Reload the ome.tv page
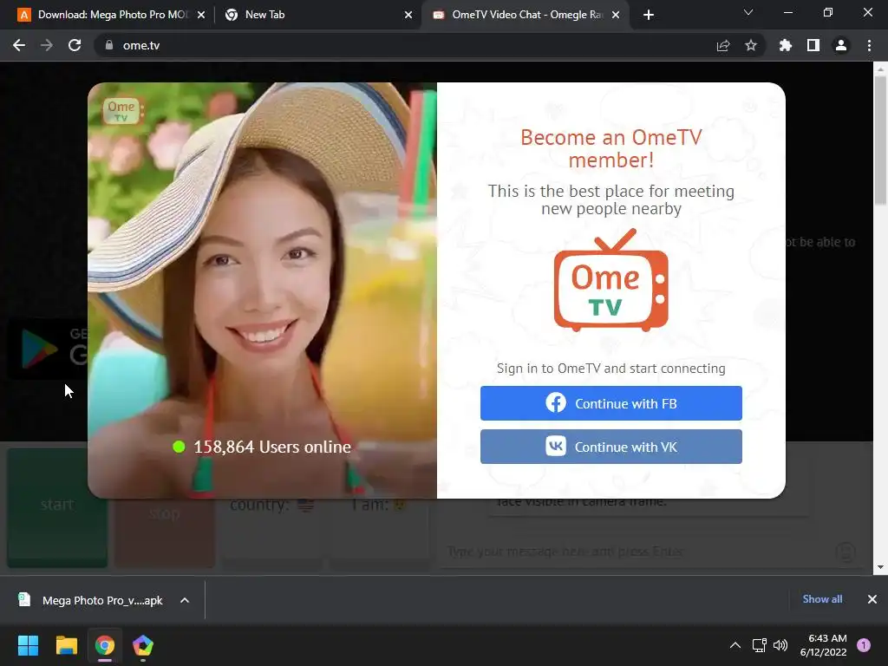Viewport: 888px width, 666px height. click(x=75, y=45)
